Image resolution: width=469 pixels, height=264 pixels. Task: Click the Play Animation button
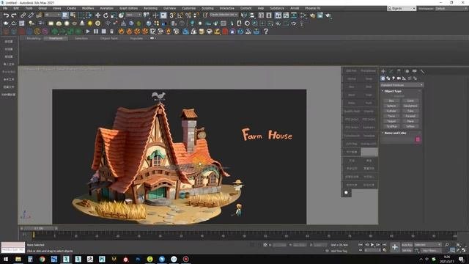click(x=372, y=245)
